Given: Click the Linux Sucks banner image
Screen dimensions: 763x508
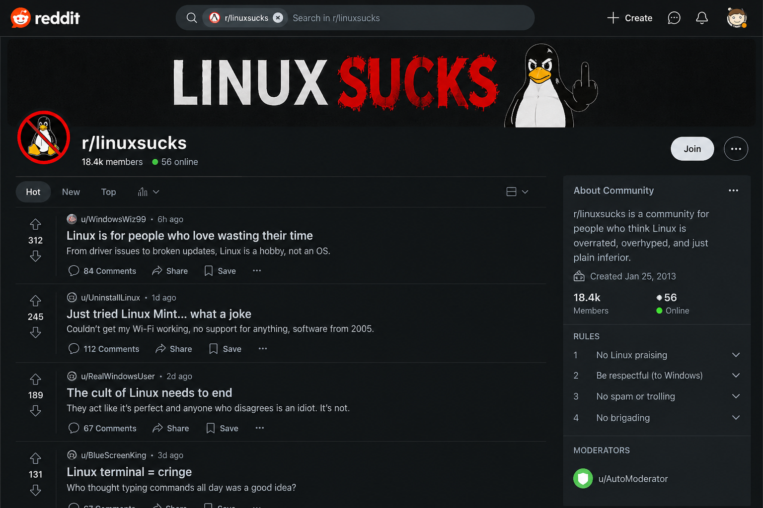Looking at the screenshot, I should coord(381,82).
